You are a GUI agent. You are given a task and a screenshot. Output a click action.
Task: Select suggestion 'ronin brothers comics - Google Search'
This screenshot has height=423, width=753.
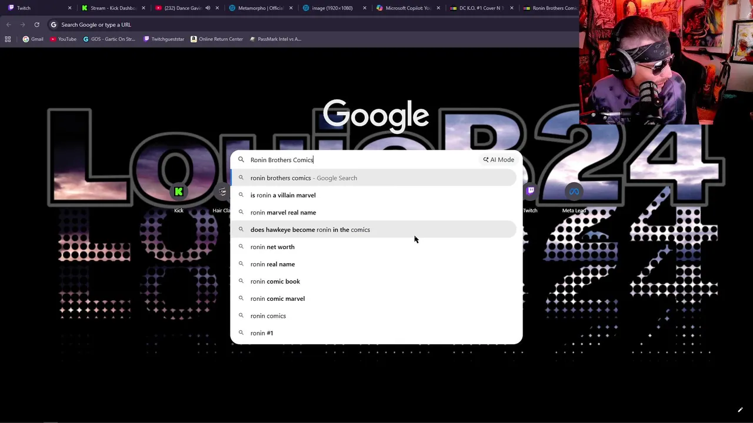pyautogui.click(x=374, y=178)
